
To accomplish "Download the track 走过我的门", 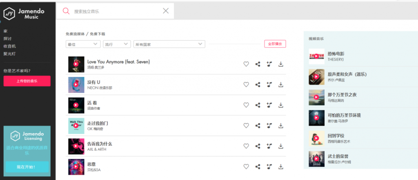I will 281,125.
